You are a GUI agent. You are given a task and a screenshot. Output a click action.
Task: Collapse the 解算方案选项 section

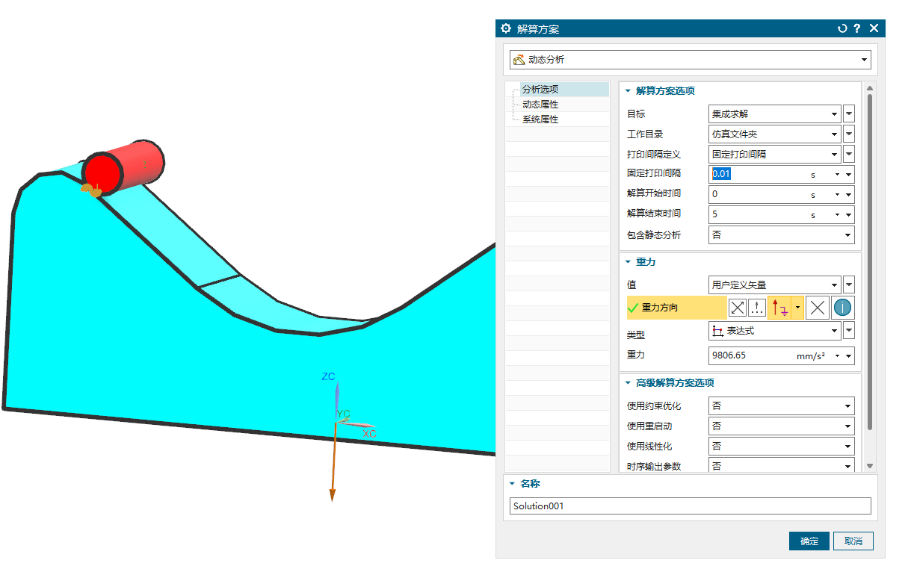[x=628, y=91]
